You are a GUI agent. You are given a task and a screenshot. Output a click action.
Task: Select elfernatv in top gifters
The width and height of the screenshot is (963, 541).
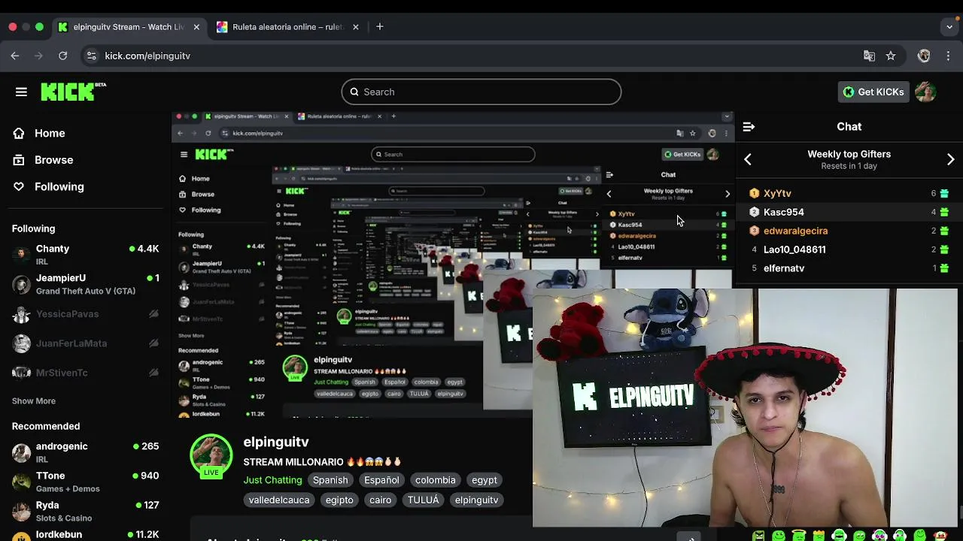click(x=784, y=268)
